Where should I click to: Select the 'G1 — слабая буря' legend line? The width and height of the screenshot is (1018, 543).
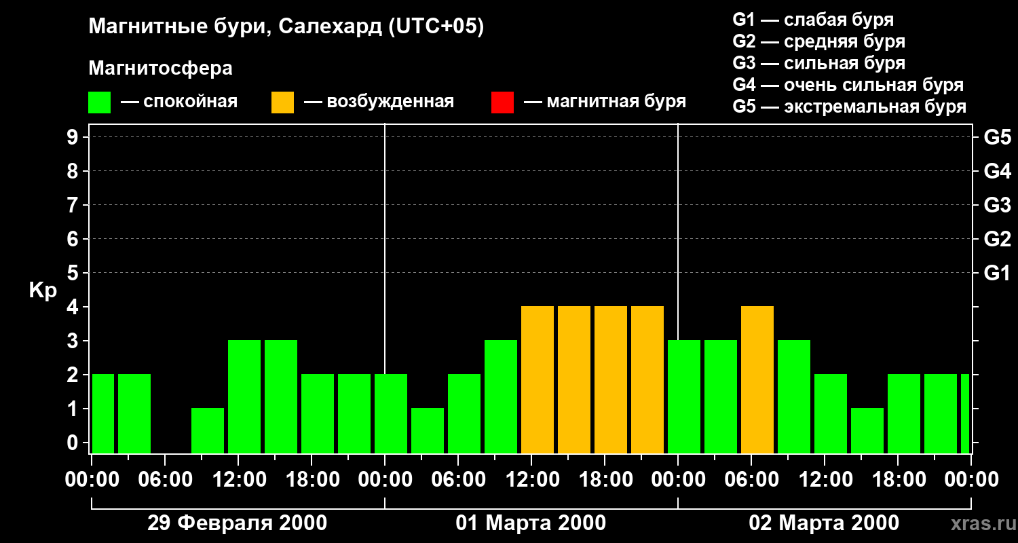(813, 20)
